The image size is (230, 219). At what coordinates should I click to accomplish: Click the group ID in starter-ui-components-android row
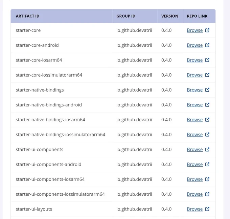134,165
